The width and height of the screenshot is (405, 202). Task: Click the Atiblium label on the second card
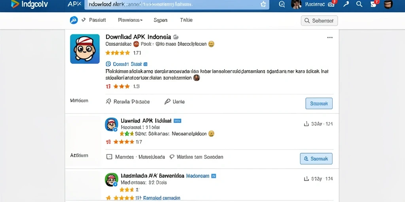point(79,155)
